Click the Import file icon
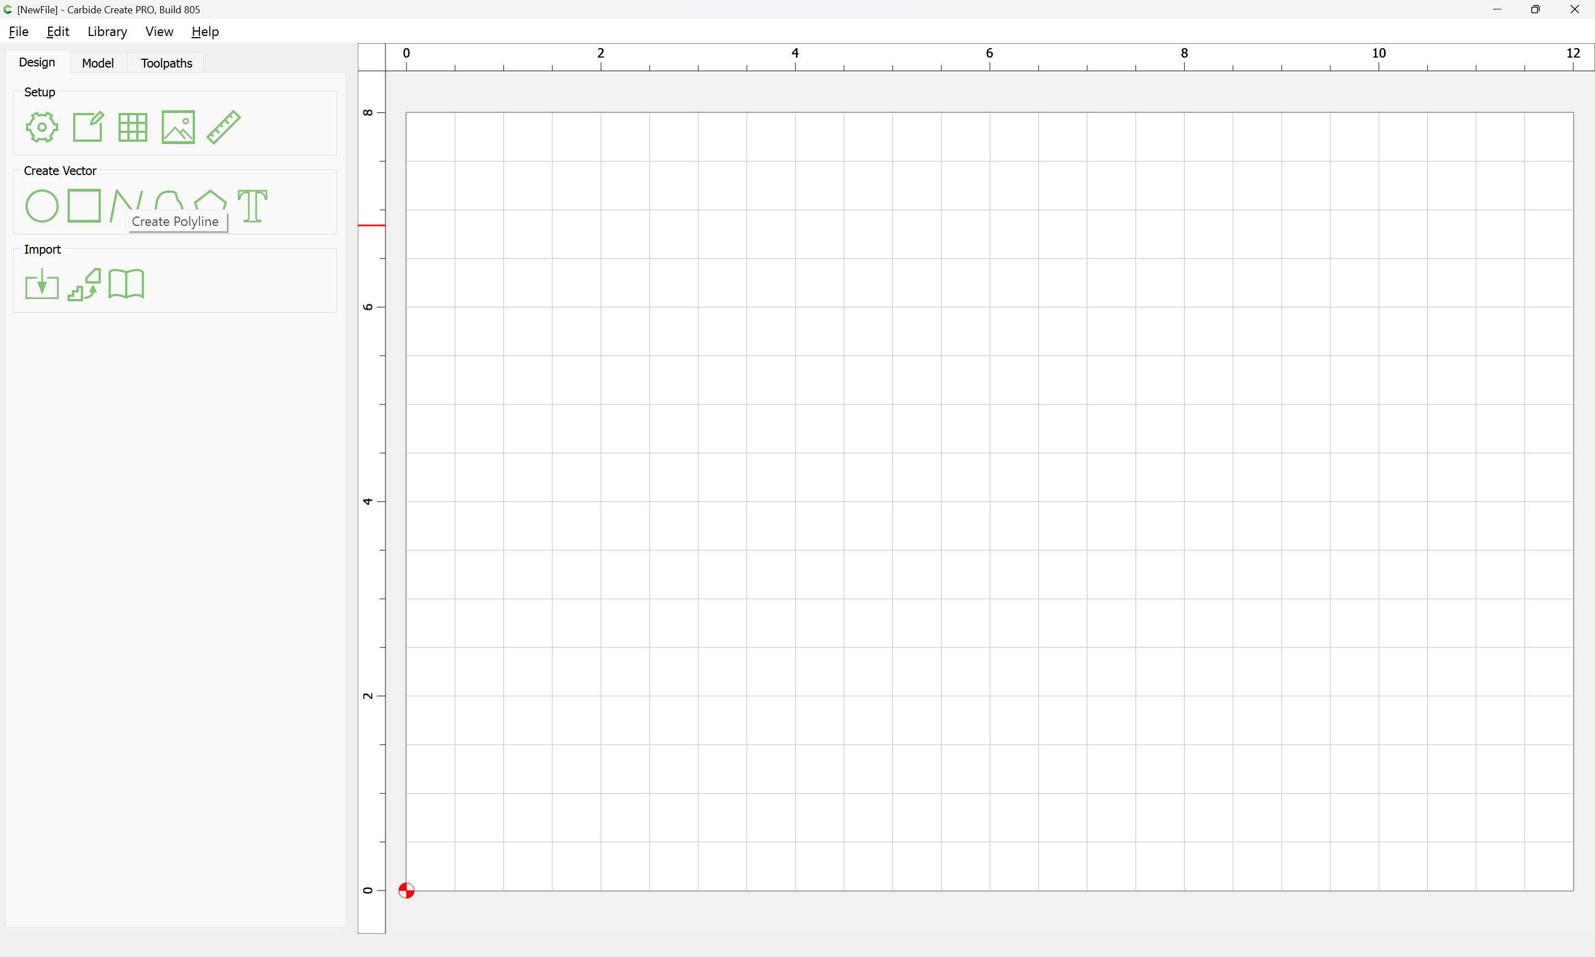Screen dimensions: 1595x957 [x=42, y=284]
